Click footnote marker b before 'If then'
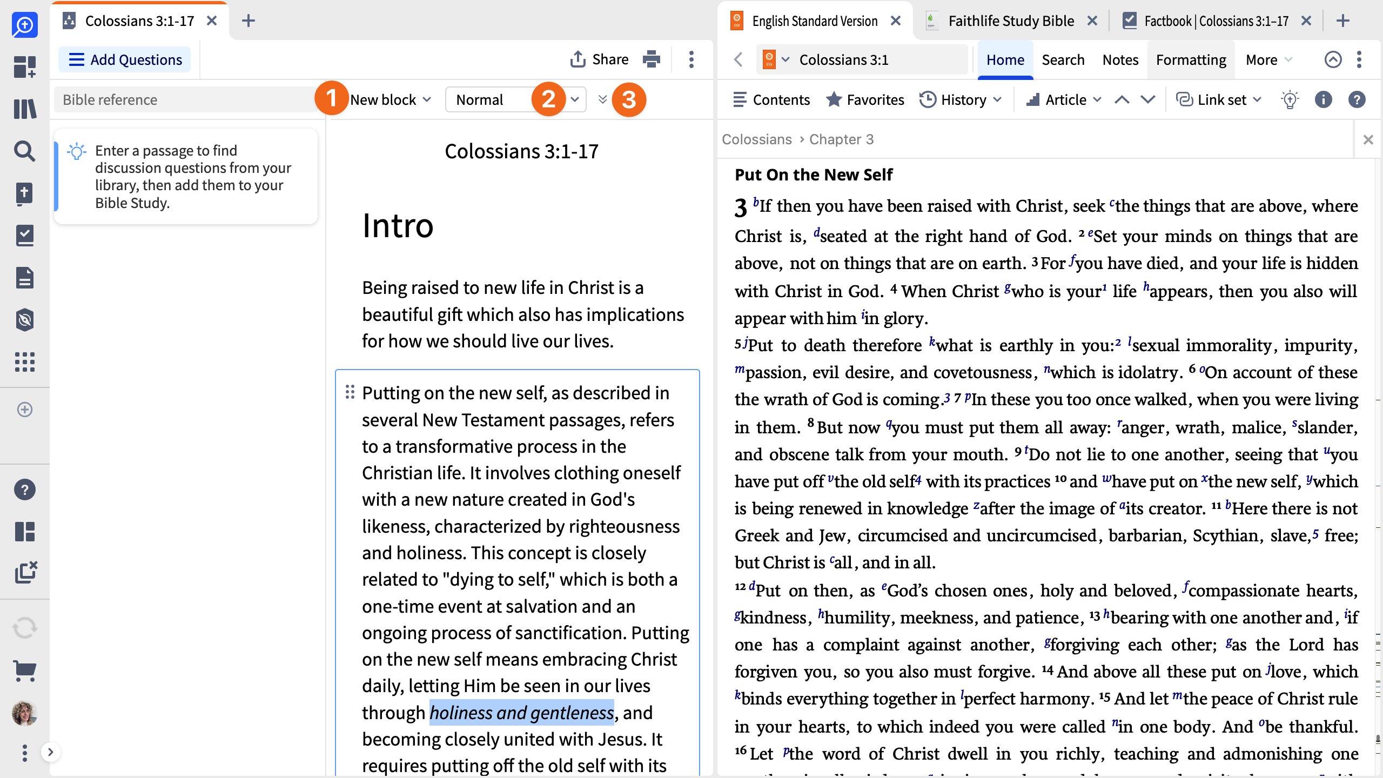The image size is (1383, 778). point(756,202)
